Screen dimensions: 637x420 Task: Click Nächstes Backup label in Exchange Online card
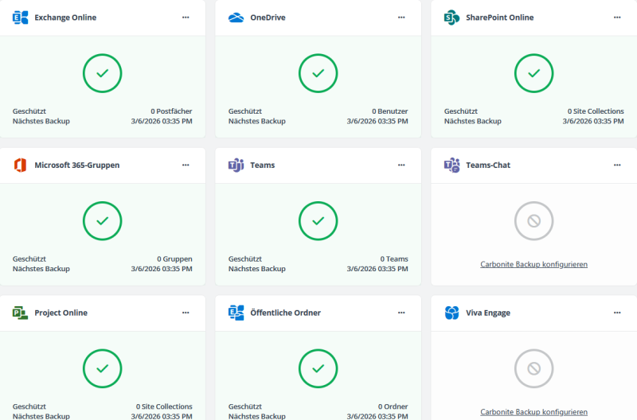[41, 121]
